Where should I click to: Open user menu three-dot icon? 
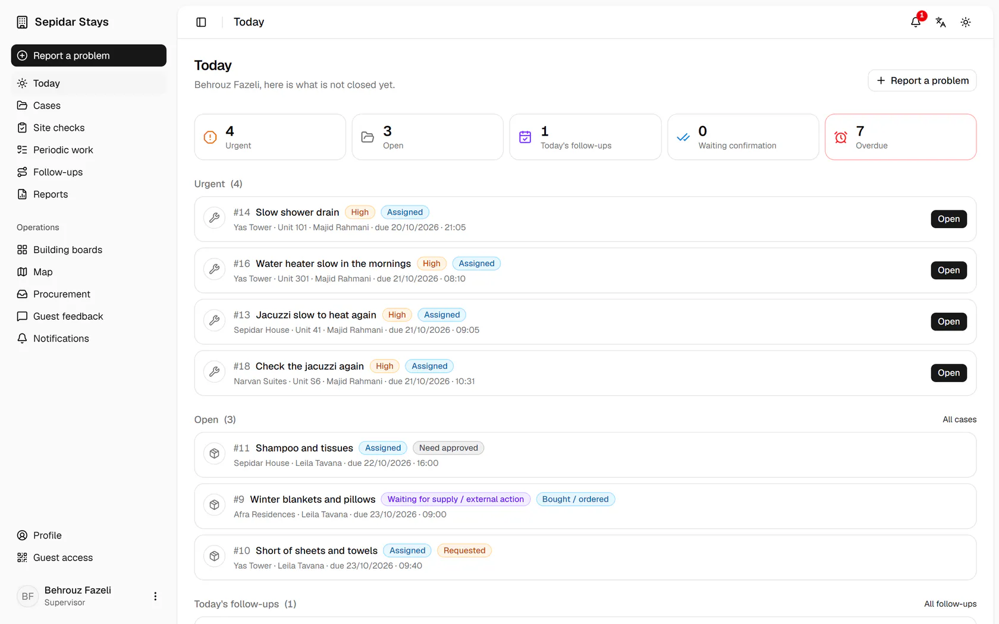155,596
